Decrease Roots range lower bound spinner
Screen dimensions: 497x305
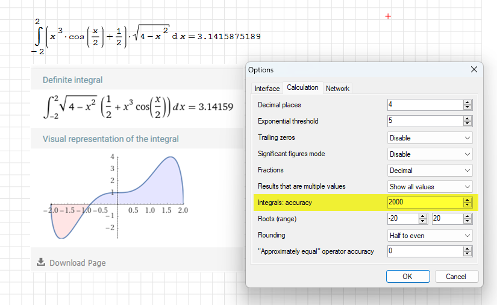coord(422,221)
